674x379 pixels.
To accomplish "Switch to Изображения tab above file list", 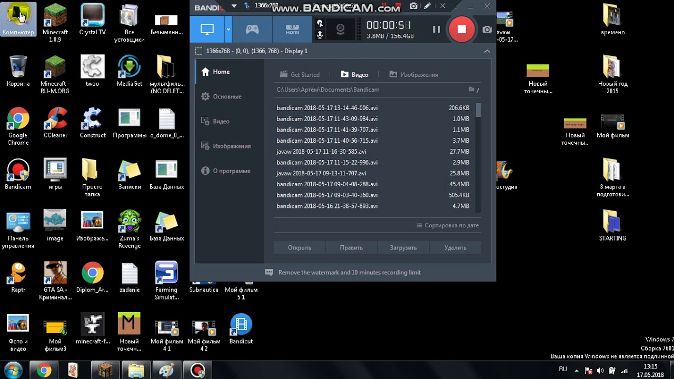I will coord(413,75).
